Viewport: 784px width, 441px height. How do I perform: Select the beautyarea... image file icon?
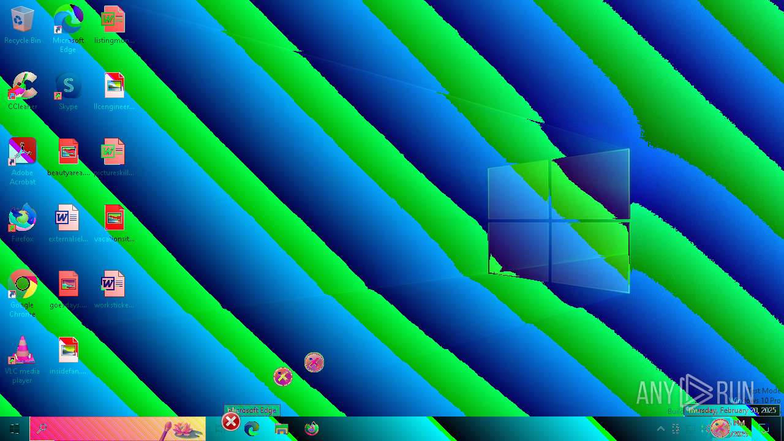(x=68, y=157)
